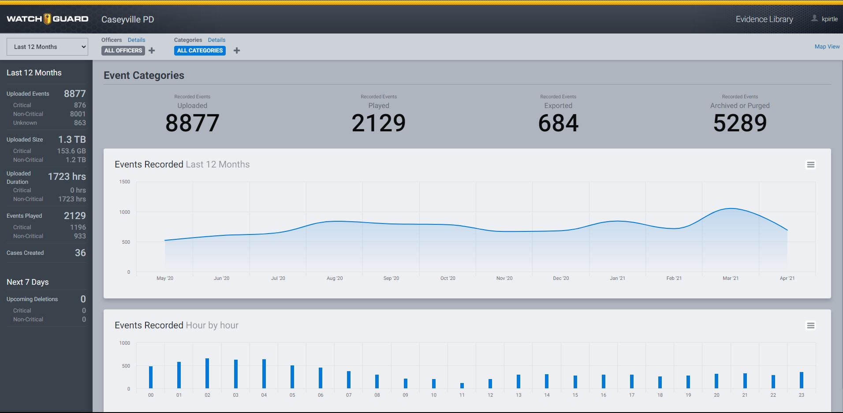Screen dimensions: 843x413
Task: Expand the Last 12 Months time range dropdown
Action: click(47, 47)
